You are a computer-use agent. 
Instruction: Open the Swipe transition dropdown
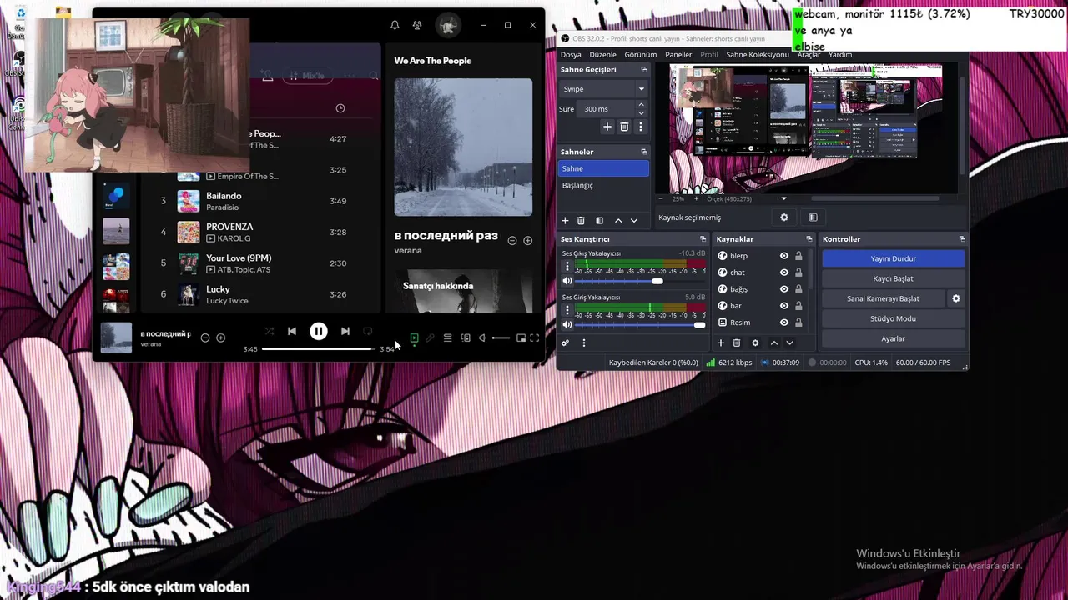tap(602, 89)
